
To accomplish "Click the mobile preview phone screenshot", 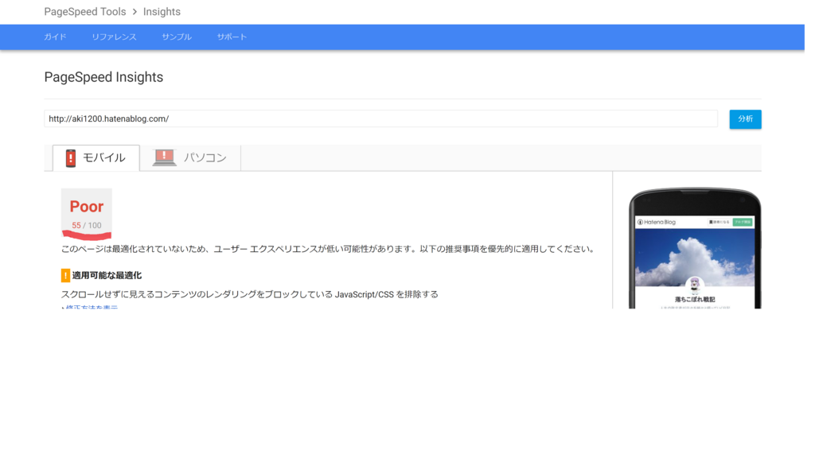I will point(695,248).
